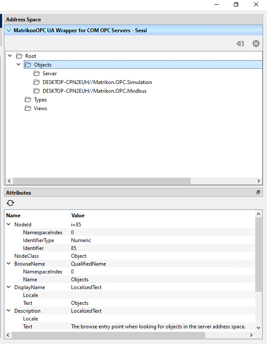Click the Objects folder icon

pos(28,65)
